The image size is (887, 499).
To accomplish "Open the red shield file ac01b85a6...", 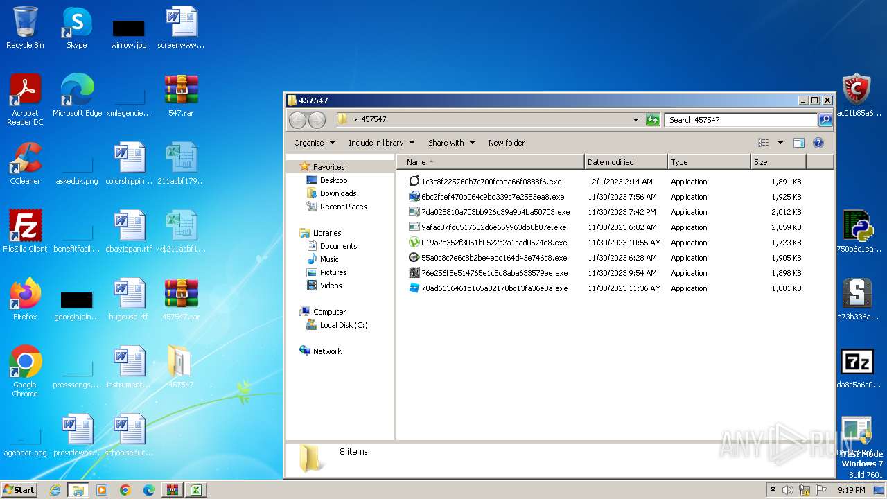I will (x=858, y=96).
